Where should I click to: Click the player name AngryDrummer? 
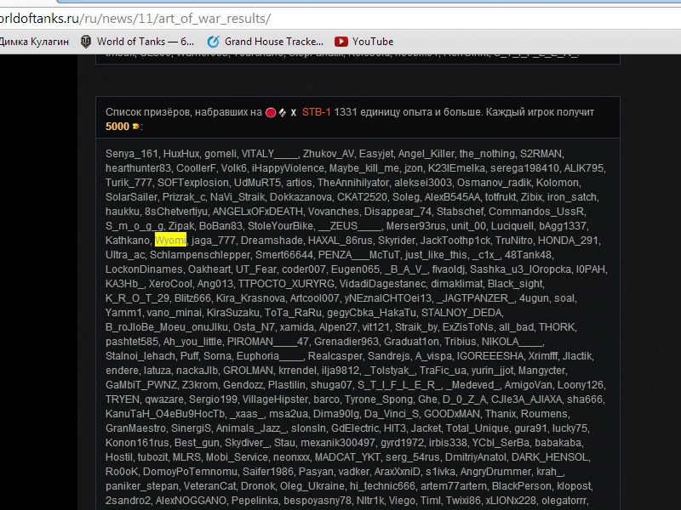495,472
